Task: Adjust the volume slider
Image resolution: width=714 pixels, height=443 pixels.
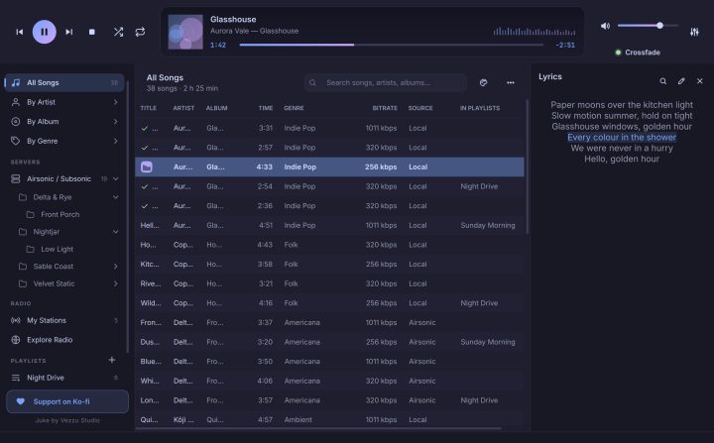Action: tap(648, 26)
